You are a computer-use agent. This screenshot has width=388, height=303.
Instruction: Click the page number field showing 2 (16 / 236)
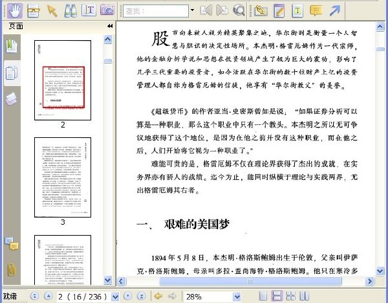coord(83,297)
